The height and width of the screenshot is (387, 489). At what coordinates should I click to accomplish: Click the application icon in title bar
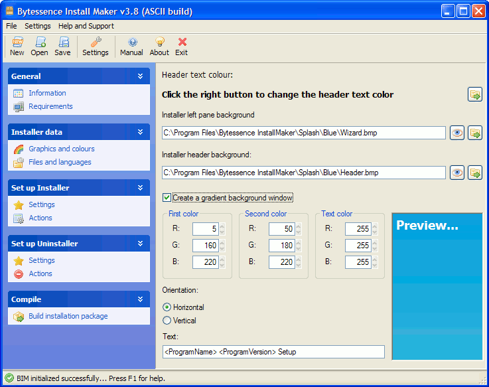coord(10,11)
